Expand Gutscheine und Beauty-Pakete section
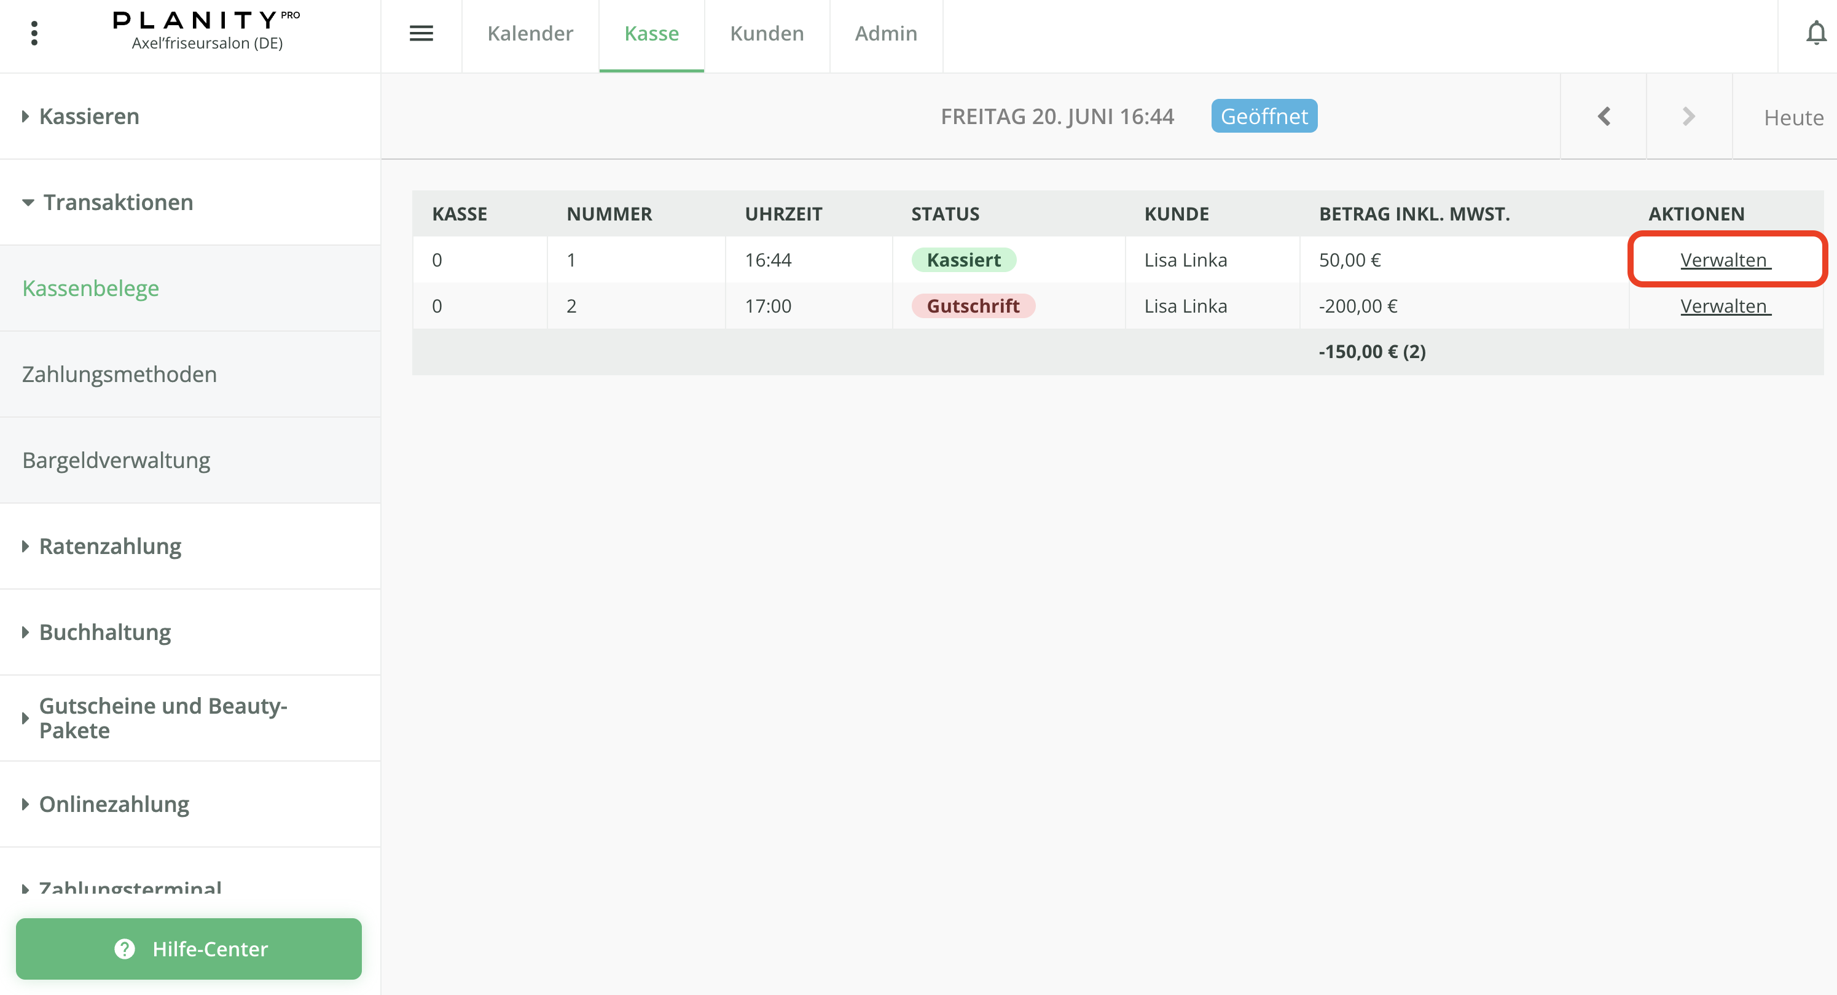This screenshot has height=995, width=1837. tap(163, 718)
